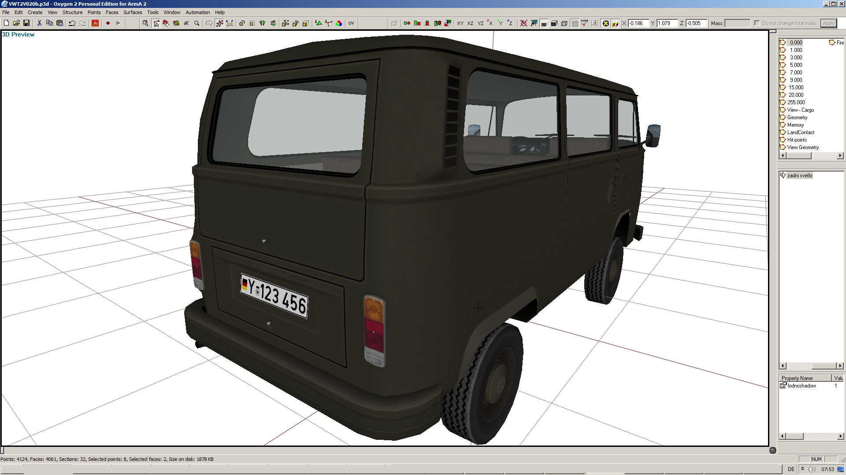Select the Geometry LOD

(797, 117)
